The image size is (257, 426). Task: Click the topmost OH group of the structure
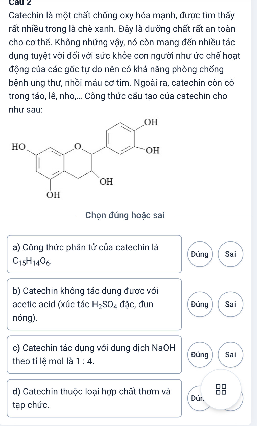[151, 122]
